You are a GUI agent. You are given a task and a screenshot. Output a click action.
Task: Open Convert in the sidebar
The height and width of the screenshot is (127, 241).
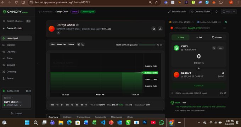[9, 65]
